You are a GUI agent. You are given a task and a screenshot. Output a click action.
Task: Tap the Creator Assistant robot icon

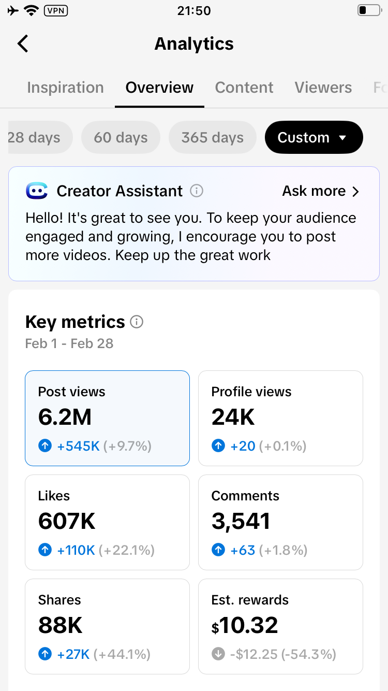pyautogui.click(x=37, y=191)
